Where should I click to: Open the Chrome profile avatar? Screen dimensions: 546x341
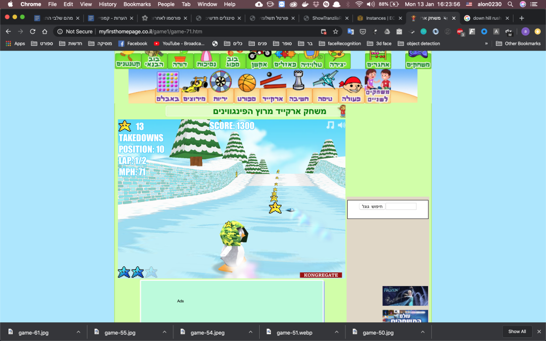coord(525,31)
